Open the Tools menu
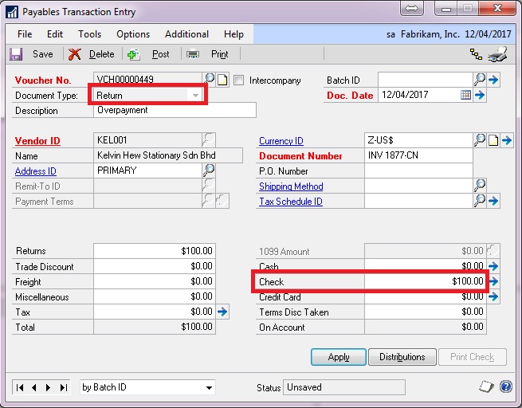 pos(89,34)
